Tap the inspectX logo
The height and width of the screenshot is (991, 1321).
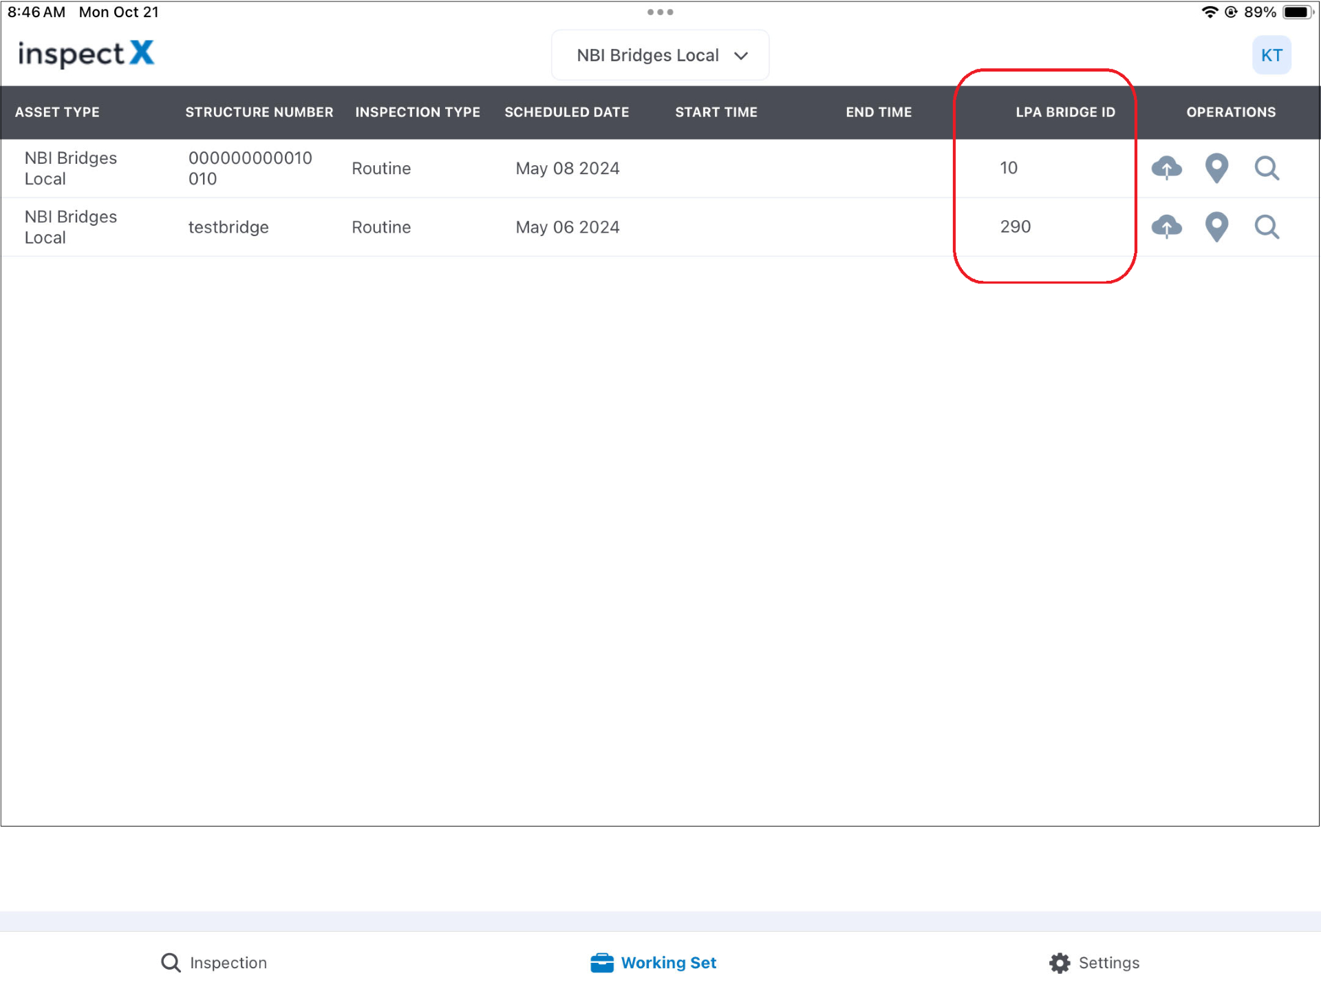pos(86,54)
